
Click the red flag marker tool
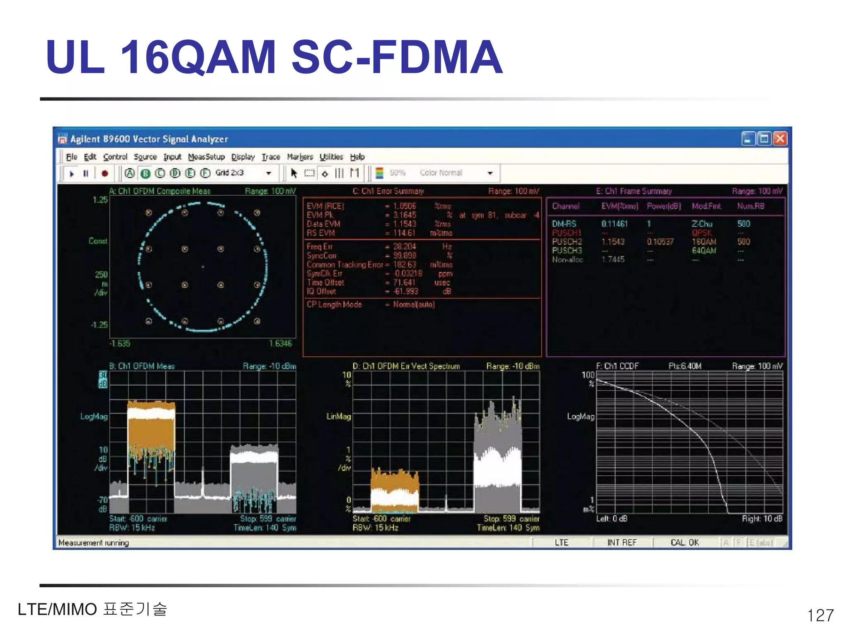click(x=354, y=173)
